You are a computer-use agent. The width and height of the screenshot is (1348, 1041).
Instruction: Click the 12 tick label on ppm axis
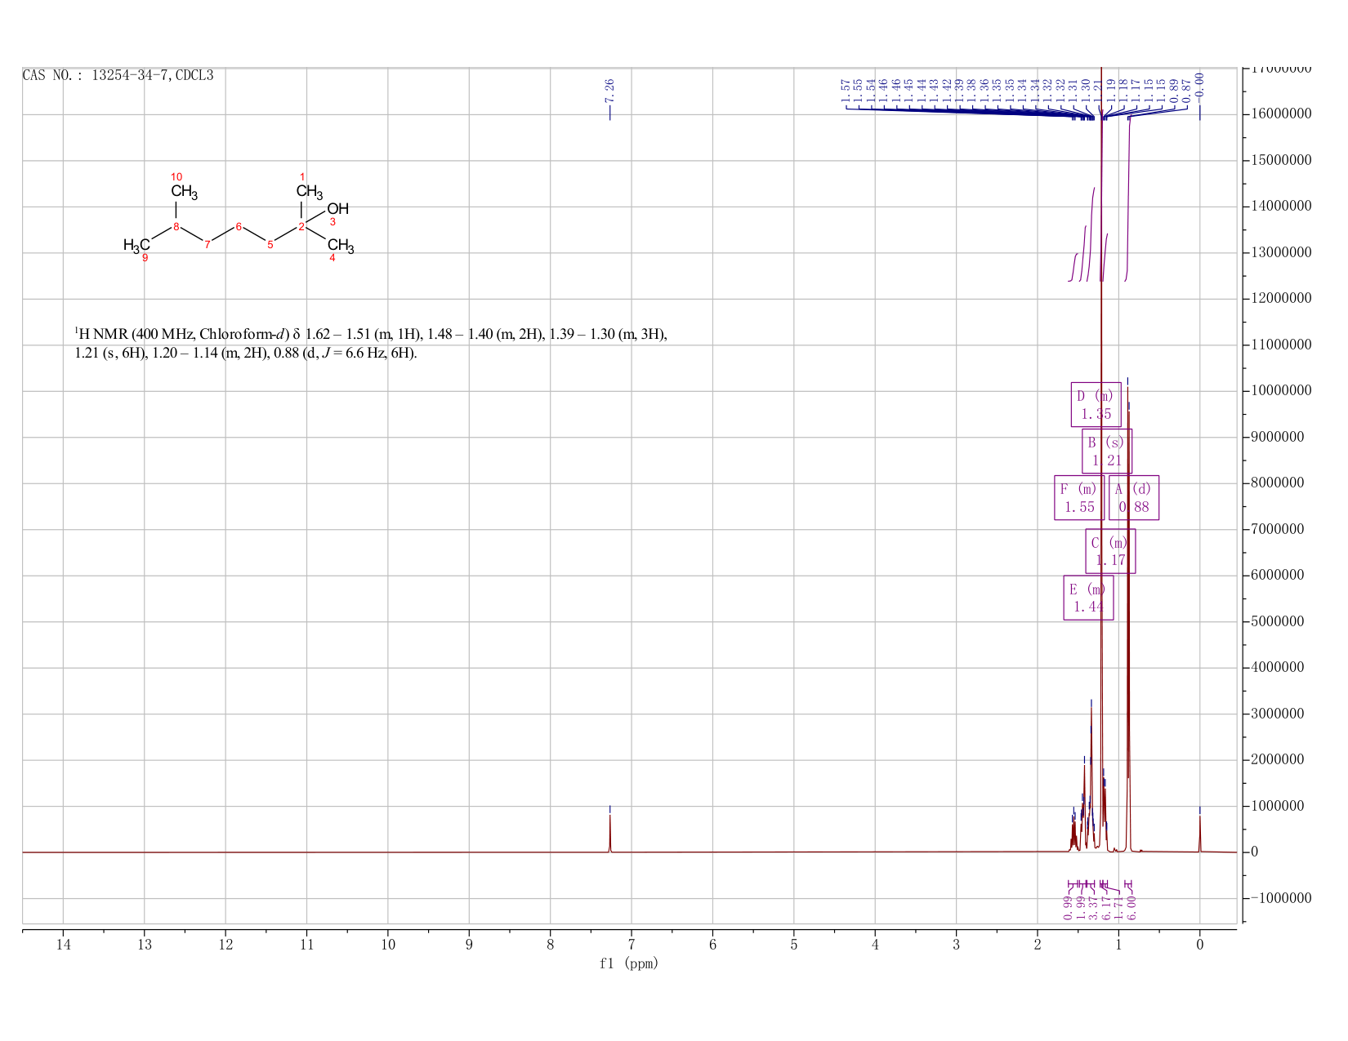coord(225,945)
